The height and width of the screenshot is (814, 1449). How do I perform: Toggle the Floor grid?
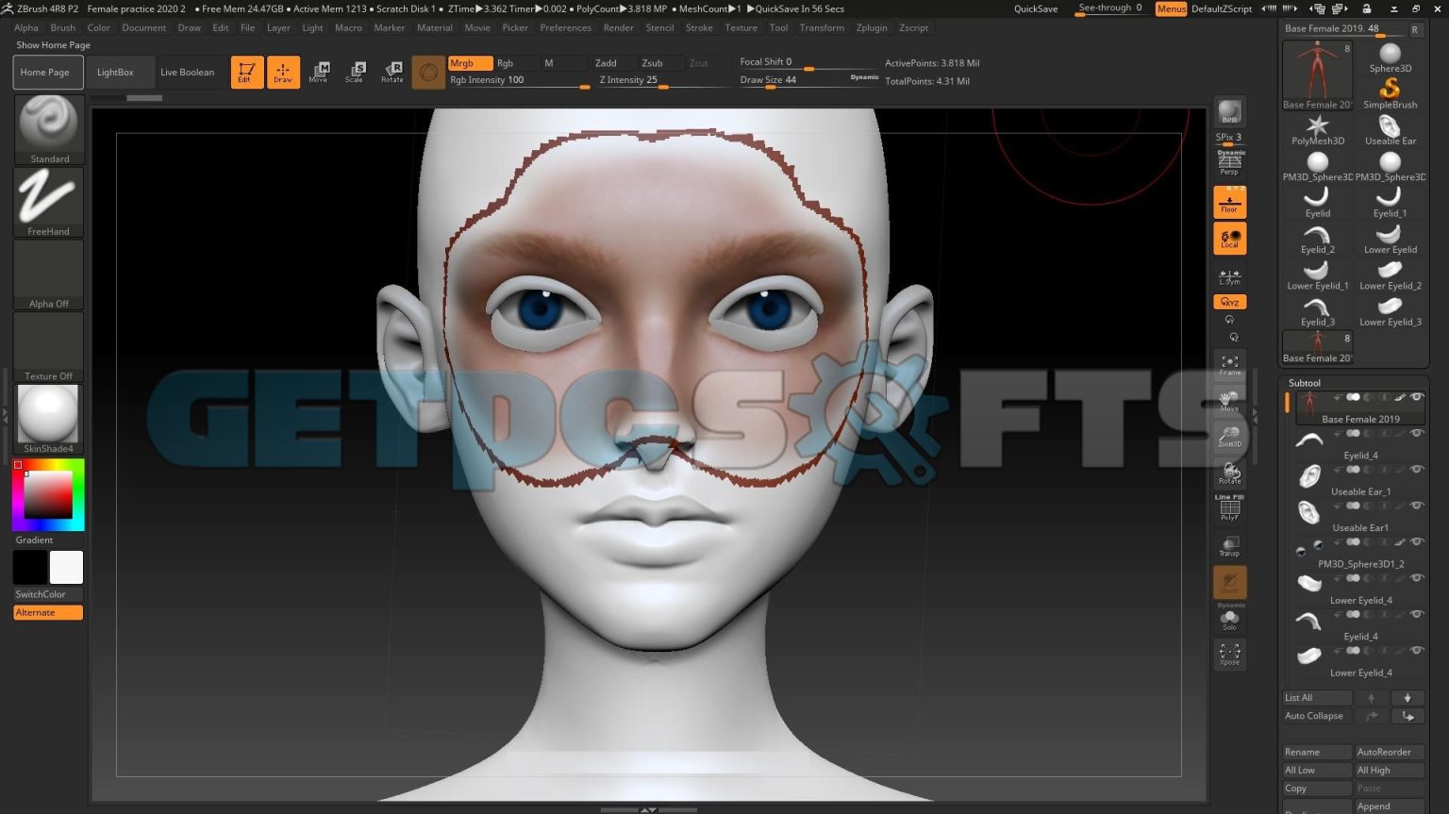point(1229,202)
